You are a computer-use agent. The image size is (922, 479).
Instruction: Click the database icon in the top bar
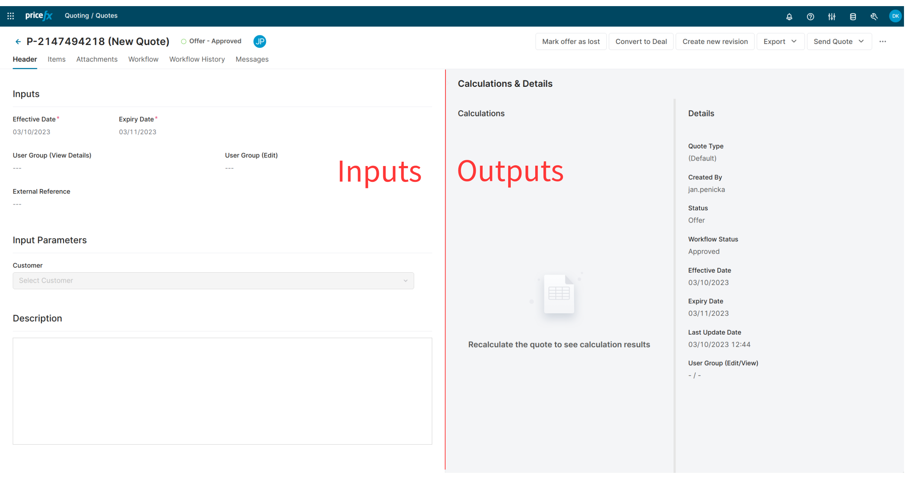pyautogui.click(x=853, y=17)
